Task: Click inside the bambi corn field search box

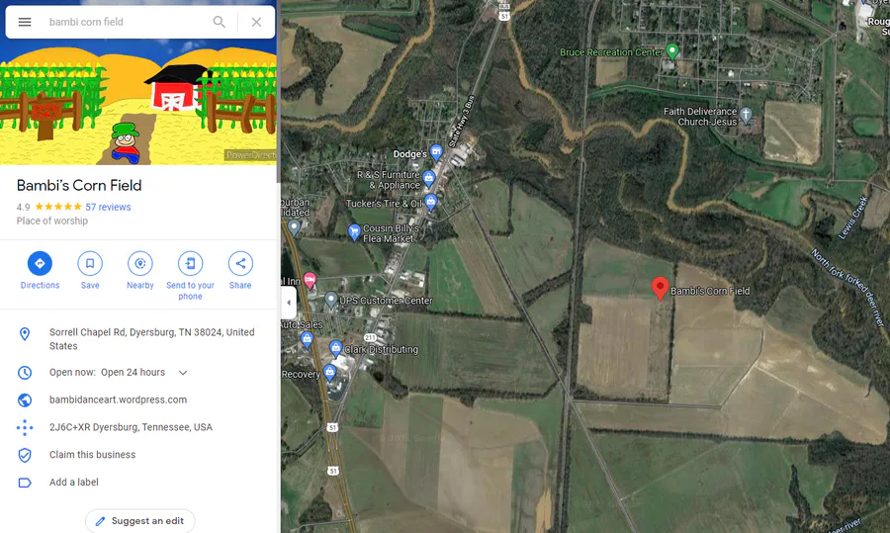Action: click(125, 22)
